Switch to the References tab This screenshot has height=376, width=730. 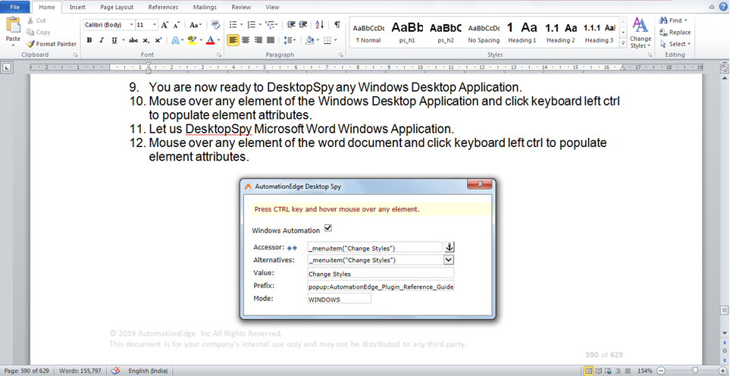click(163, 7)
